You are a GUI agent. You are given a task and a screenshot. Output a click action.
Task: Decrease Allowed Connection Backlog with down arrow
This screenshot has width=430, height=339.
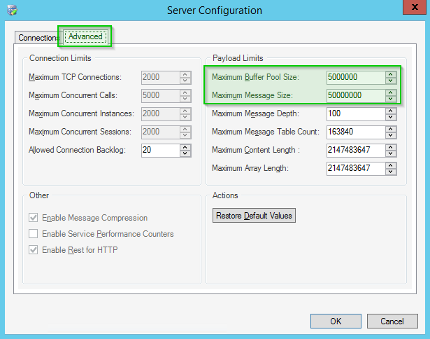(x=185, y=153)
